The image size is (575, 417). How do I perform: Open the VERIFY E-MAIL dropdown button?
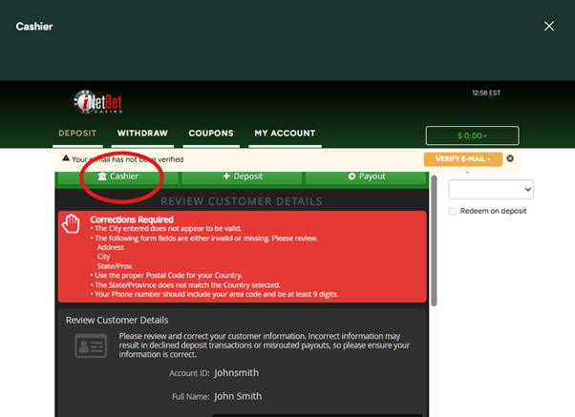pyautogui.click(x=462, y=158)
